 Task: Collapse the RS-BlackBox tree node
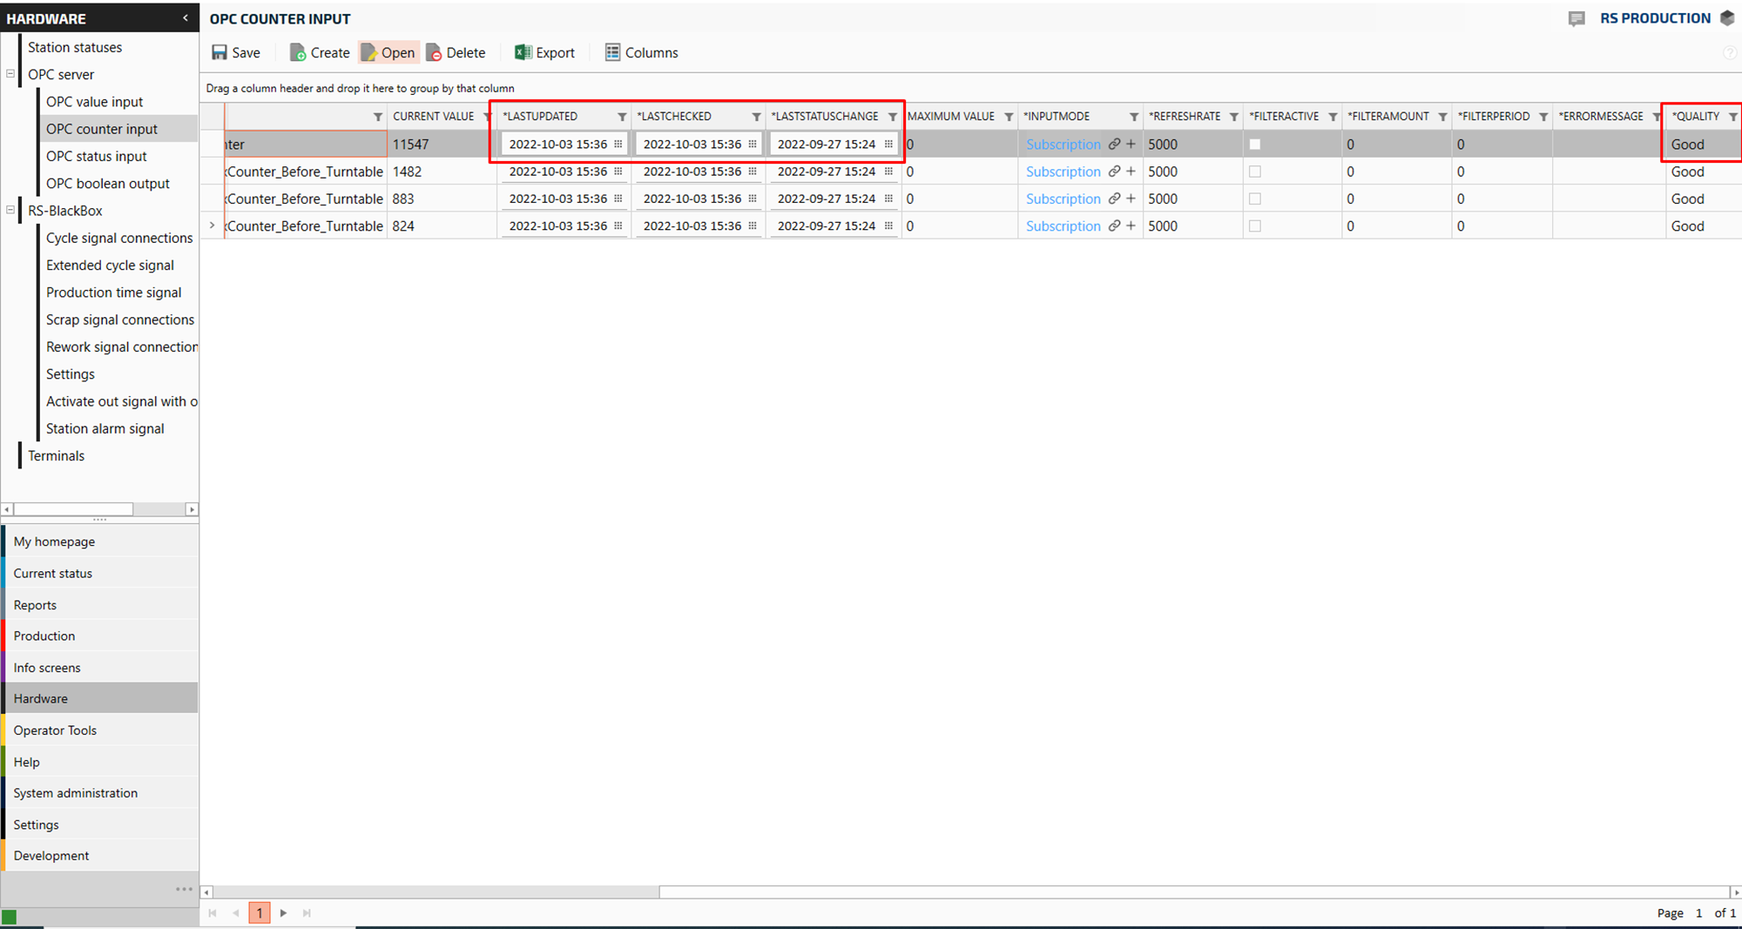tap(10, 210)
